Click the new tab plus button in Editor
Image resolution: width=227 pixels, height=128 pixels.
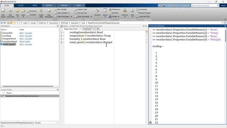[x=98, y=29]
